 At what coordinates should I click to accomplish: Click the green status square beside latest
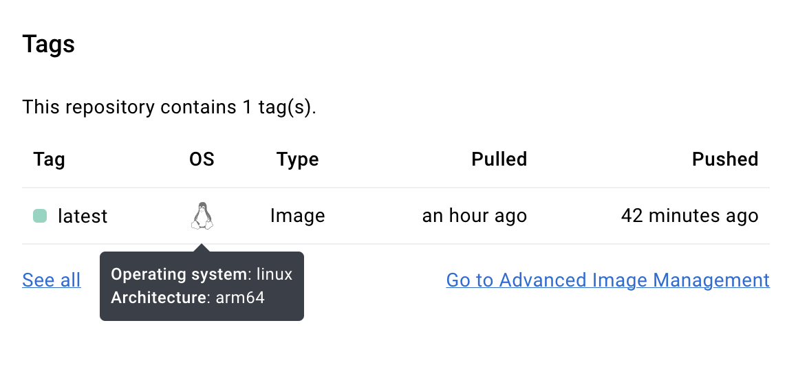(x=40, y=216)
